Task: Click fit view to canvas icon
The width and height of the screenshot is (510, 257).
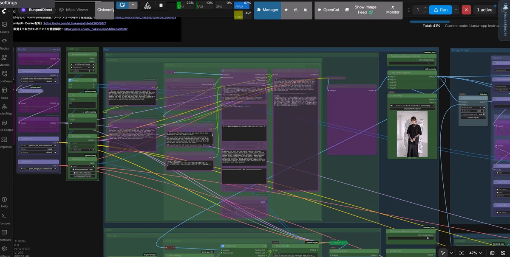Action: (462, 252)
